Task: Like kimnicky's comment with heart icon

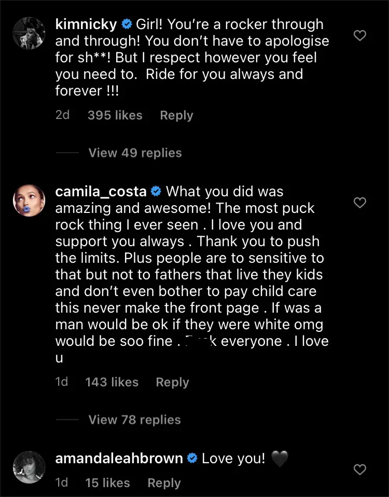Action: [359, 36]
